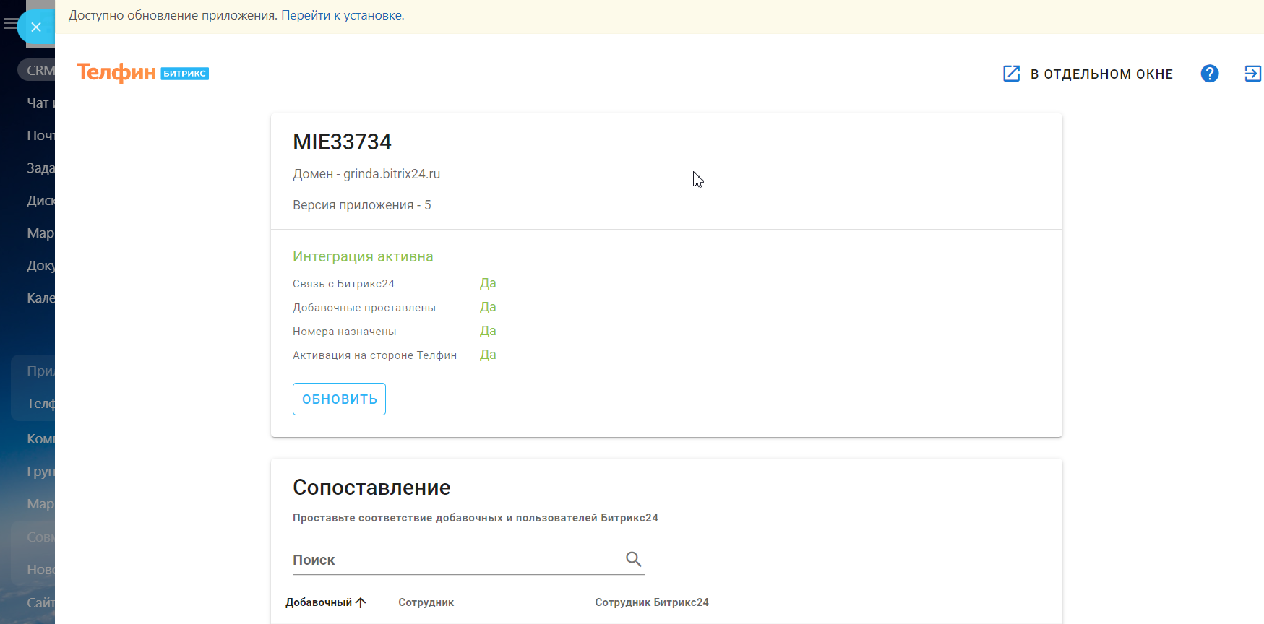Click the Телфин Битрикс logo
Screen dimensions: 1264x624
[142, 73]
